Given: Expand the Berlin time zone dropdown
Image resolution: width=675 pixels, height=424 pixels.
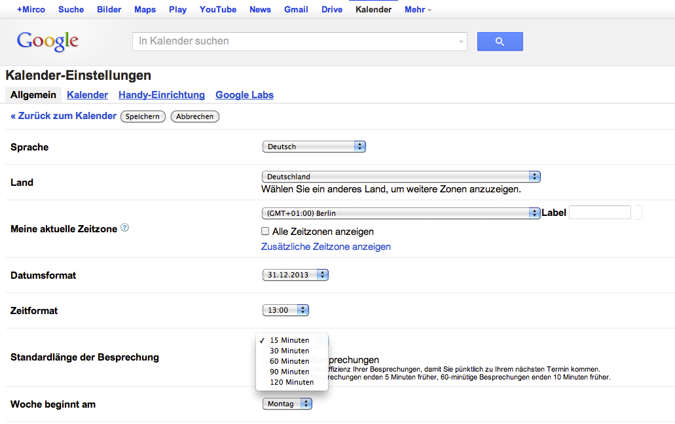Looking at the screenshot, I should (401, 213).
